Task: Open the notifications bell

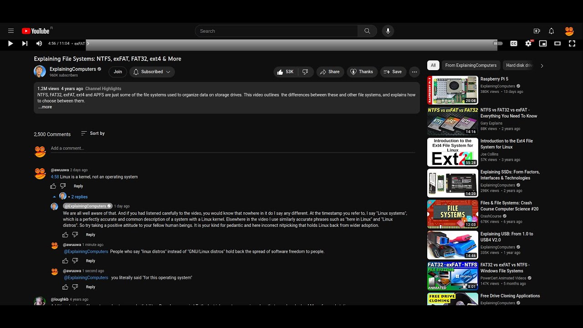Action: click(x=551, y=31)
